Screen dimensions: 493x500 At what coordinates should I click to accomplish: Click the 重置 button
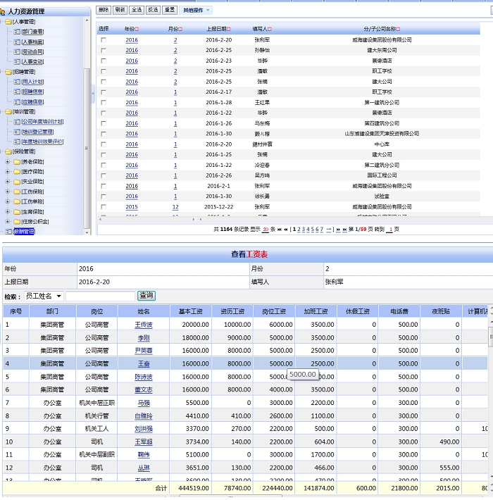point(170,10)
